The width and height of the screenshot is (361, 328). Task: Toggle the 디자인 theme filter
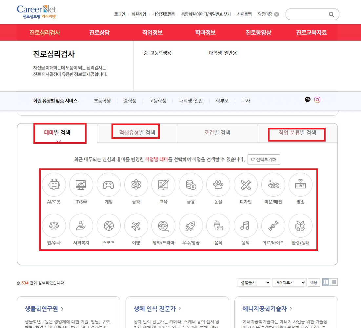[246, 184]
